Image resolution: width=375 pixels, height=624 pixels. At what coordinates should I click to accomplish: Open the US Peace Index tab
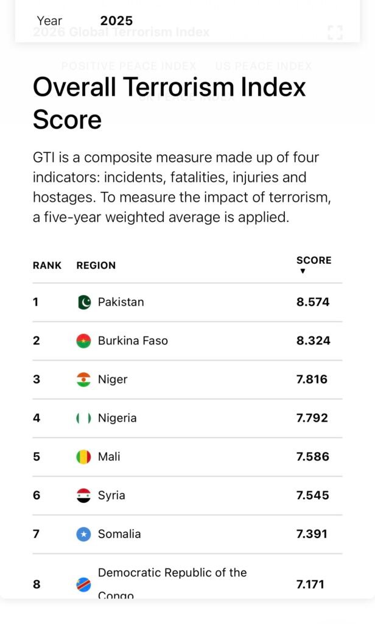263,66
